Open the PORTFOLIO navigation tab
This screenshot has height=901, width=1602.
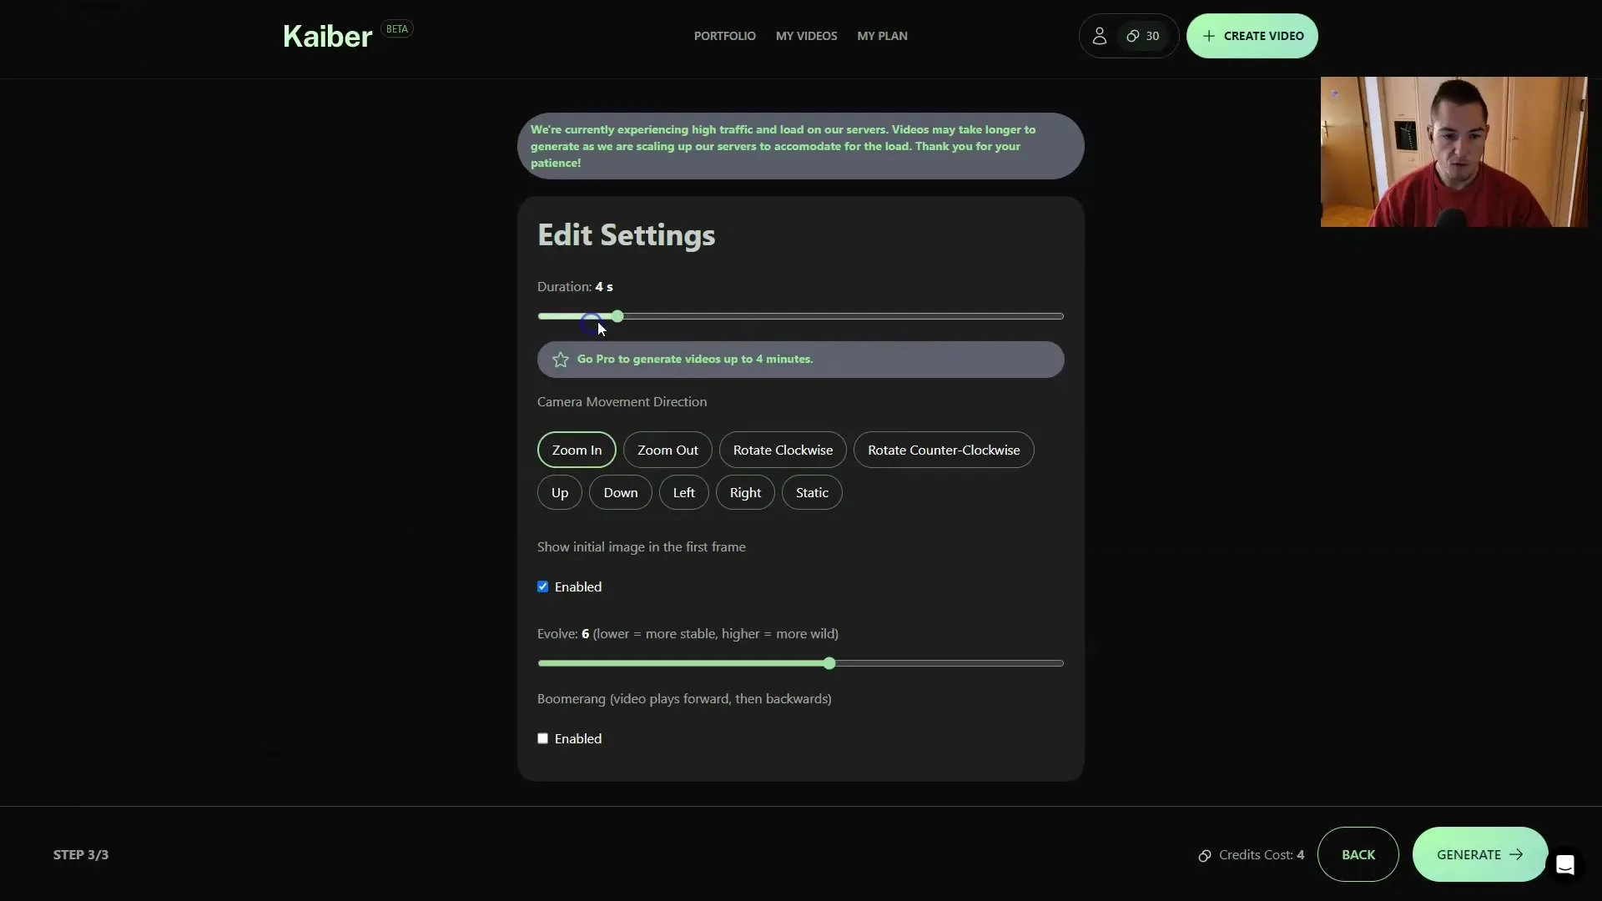(724, 35)
